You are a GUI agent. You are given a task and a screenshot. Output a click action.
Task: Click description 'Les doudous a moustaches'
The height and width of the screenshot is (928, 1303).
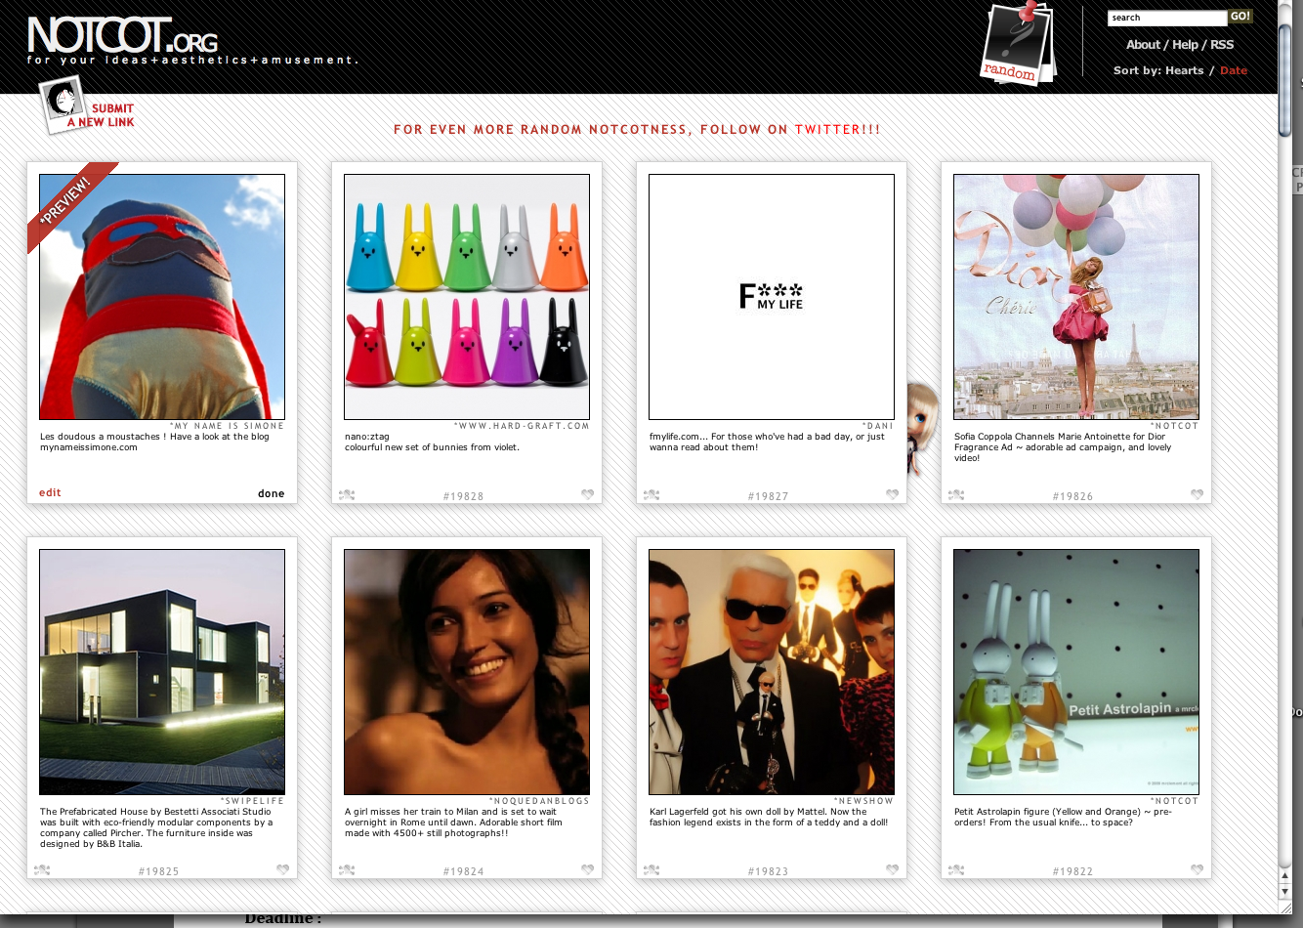tap(154, 443)
